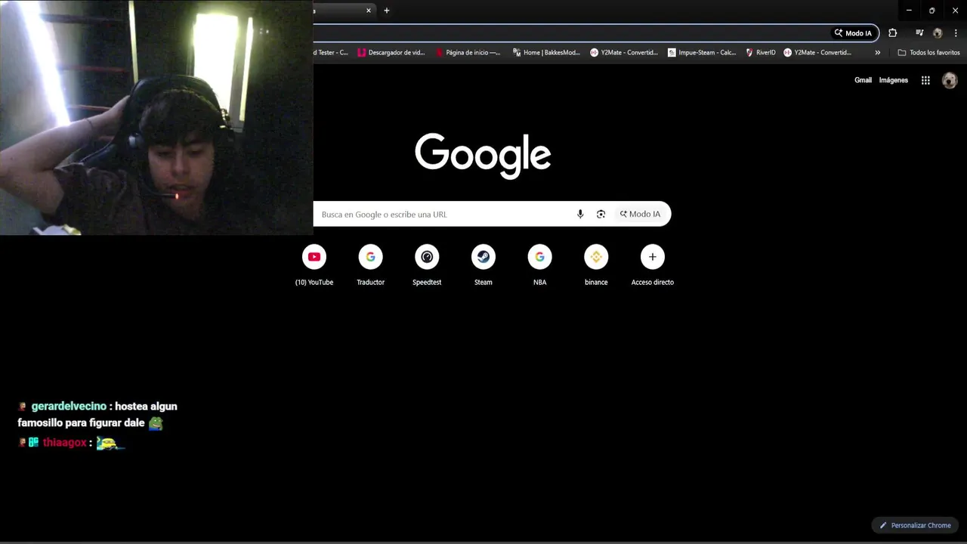Minimize the Chrome window
The height and width of the screenshot is (544, 967).
909,11
